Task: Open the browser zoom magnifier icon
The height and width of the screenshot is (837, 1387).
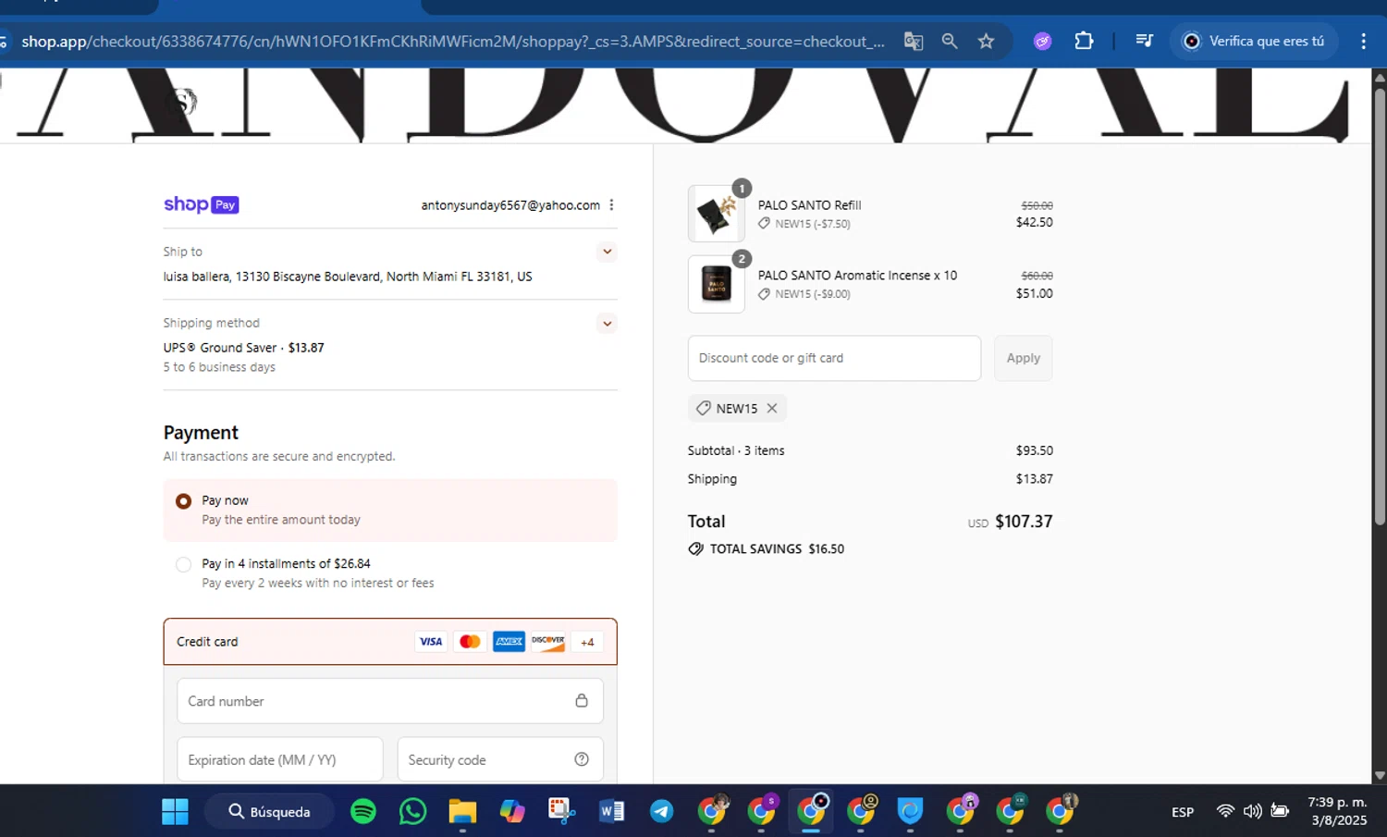Action: (x=950, y=41)
